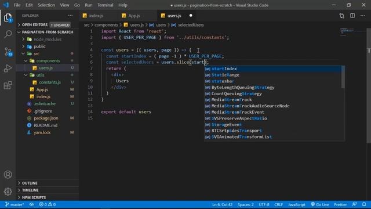The image size is (371, 209).
Task: Open the View menu
Action: point(64,5)
